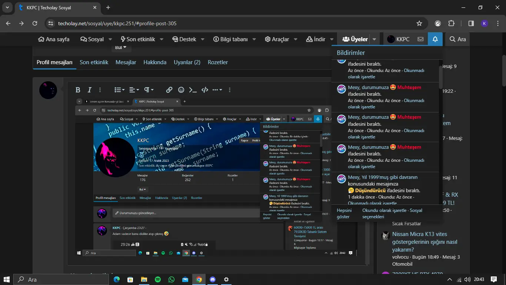506x285 pixels.
Task: Go back in the browser
Action: [9, 23]
